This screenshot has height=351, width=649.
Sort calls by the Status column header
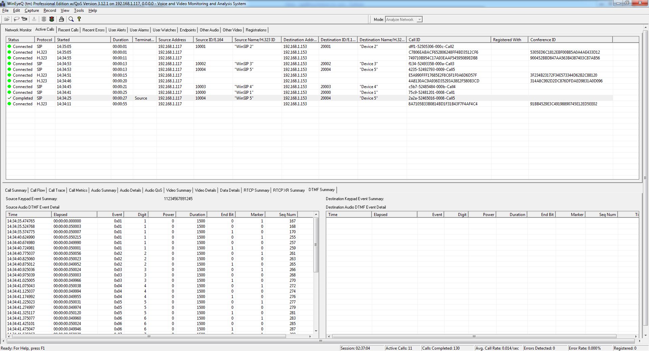pyautogui.click(x=20, y=40)
